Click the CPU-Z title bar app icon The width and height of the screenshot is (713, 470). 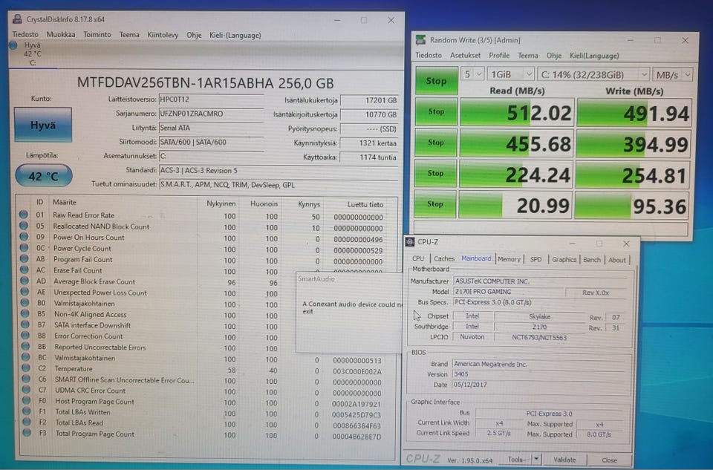(x=411, y=242)
